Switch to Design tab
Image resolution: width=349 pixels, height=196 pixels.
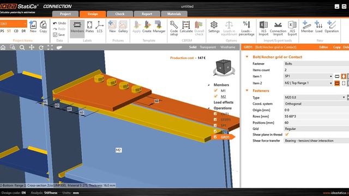93,14
